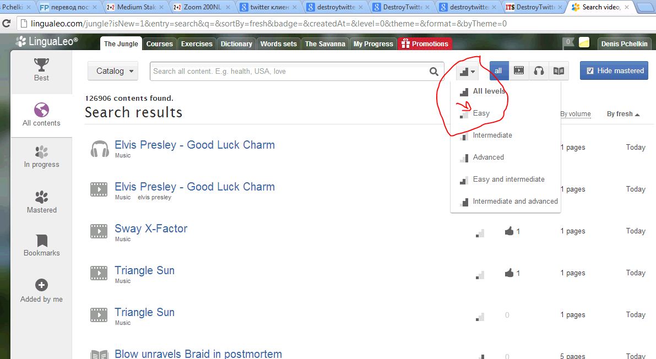
Task: Click level indicator icon on Sway X-Factor row
Action: click(480, 233)
